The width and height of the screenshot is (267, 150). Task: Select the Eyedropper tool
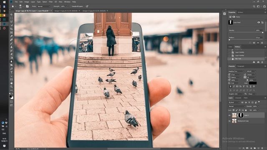click(x=11, y=36)
